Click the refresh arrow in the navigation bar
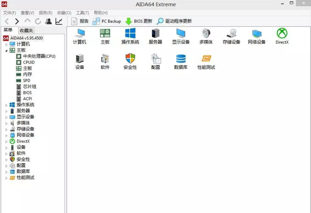This screenshot has height=213, width=311. click(37, 21)
